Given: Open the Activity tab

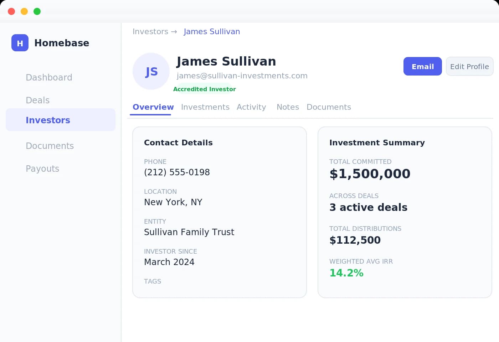Looking at the screenshot, I should pos(251,107).
